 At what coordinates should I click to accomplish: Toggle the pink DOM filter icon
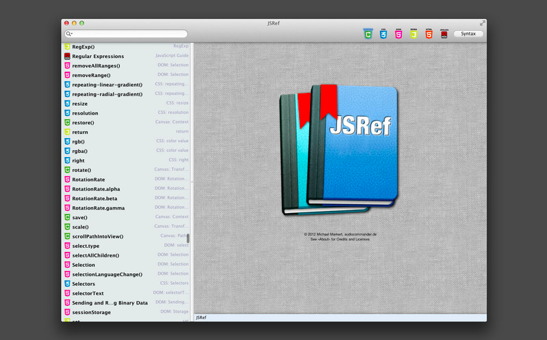[x=398, y=33]
